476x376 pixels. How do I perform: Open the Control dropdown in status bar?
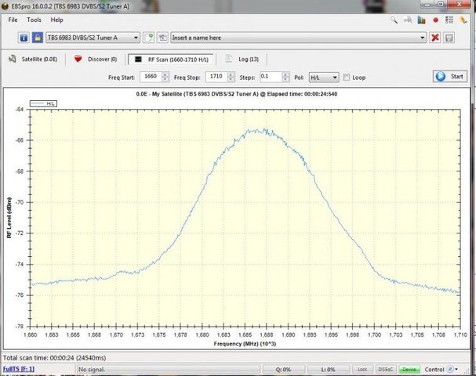tap(441, 369)
